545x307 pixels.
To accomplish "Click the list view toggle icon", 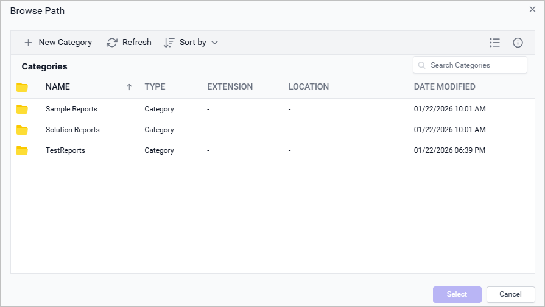I will click(x=494, y=43).
